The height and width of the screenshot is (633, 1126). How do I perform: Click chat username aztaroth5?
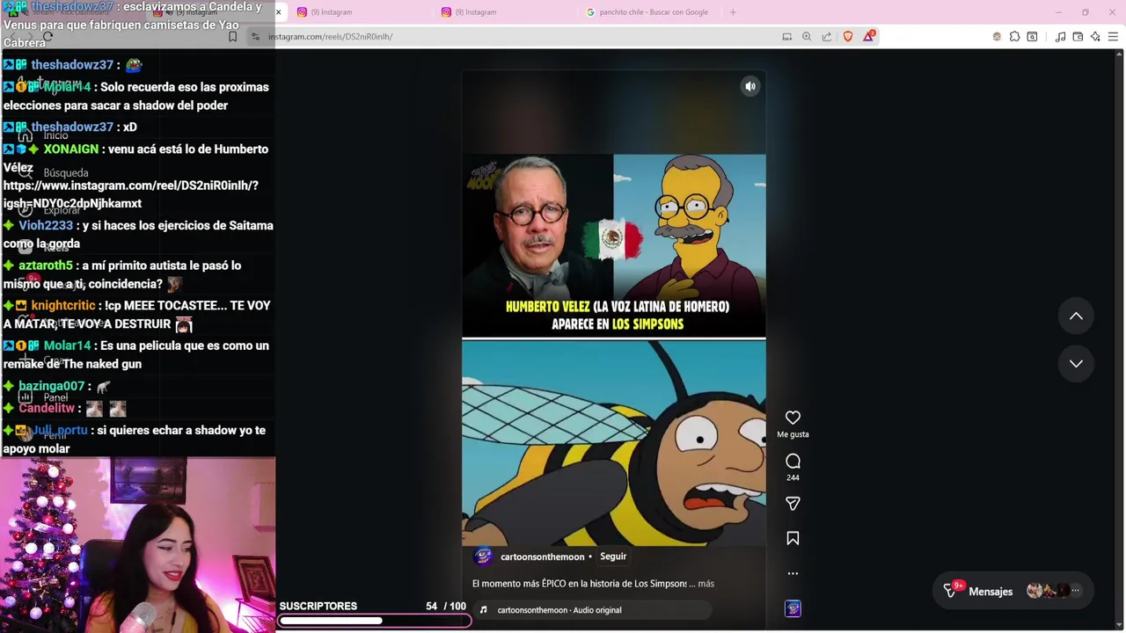[46, 266]
